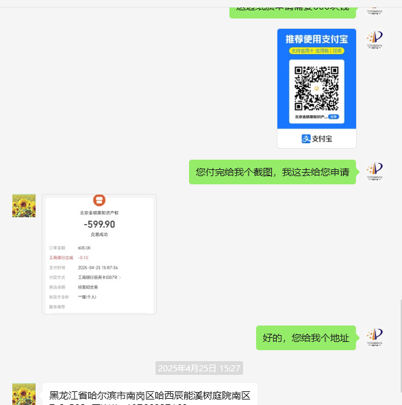Click the yellow credit card support banner

click(x=316, y=51)
